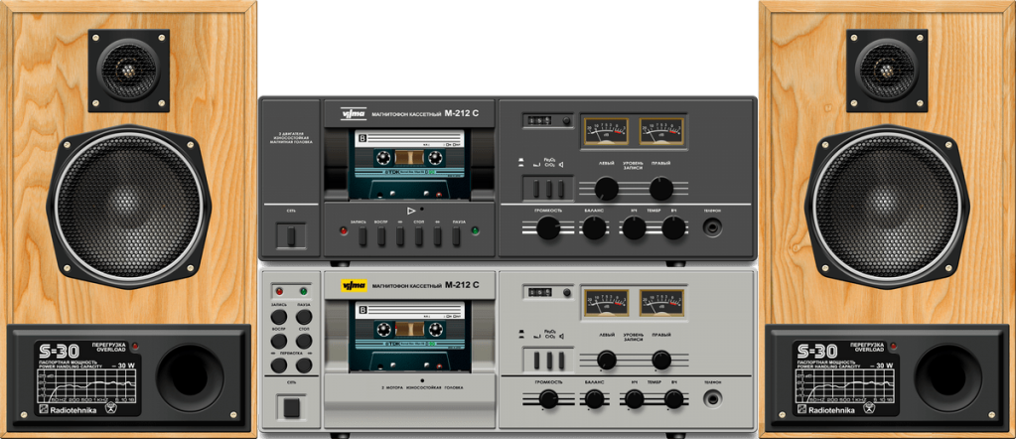The height and width of the screenshot is (439, 1016).
Task: Toggle the speaker-icon switch on black deck
Action: coord(561,188)
